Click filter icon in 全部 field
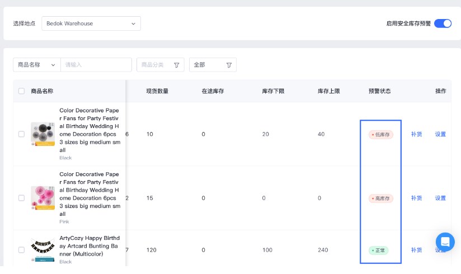 (229, 65)
